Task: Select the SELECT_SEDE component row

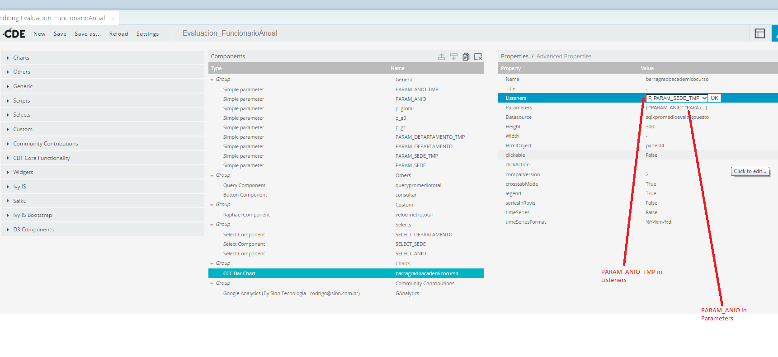Action: pyautogui.click(x=346, y=244)
